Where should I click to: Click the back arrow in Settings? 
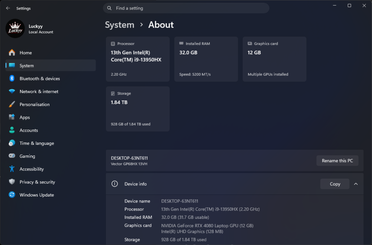[x=8, y=8]
